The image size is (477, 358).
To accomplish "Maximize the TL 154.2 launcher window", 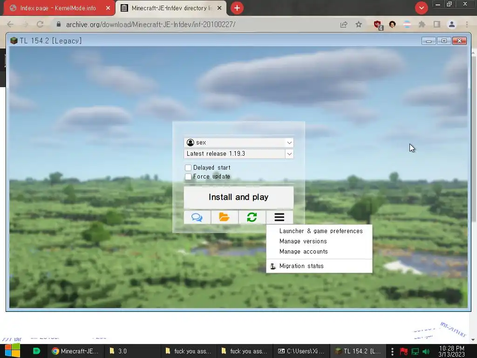I will tap(444, 41).
